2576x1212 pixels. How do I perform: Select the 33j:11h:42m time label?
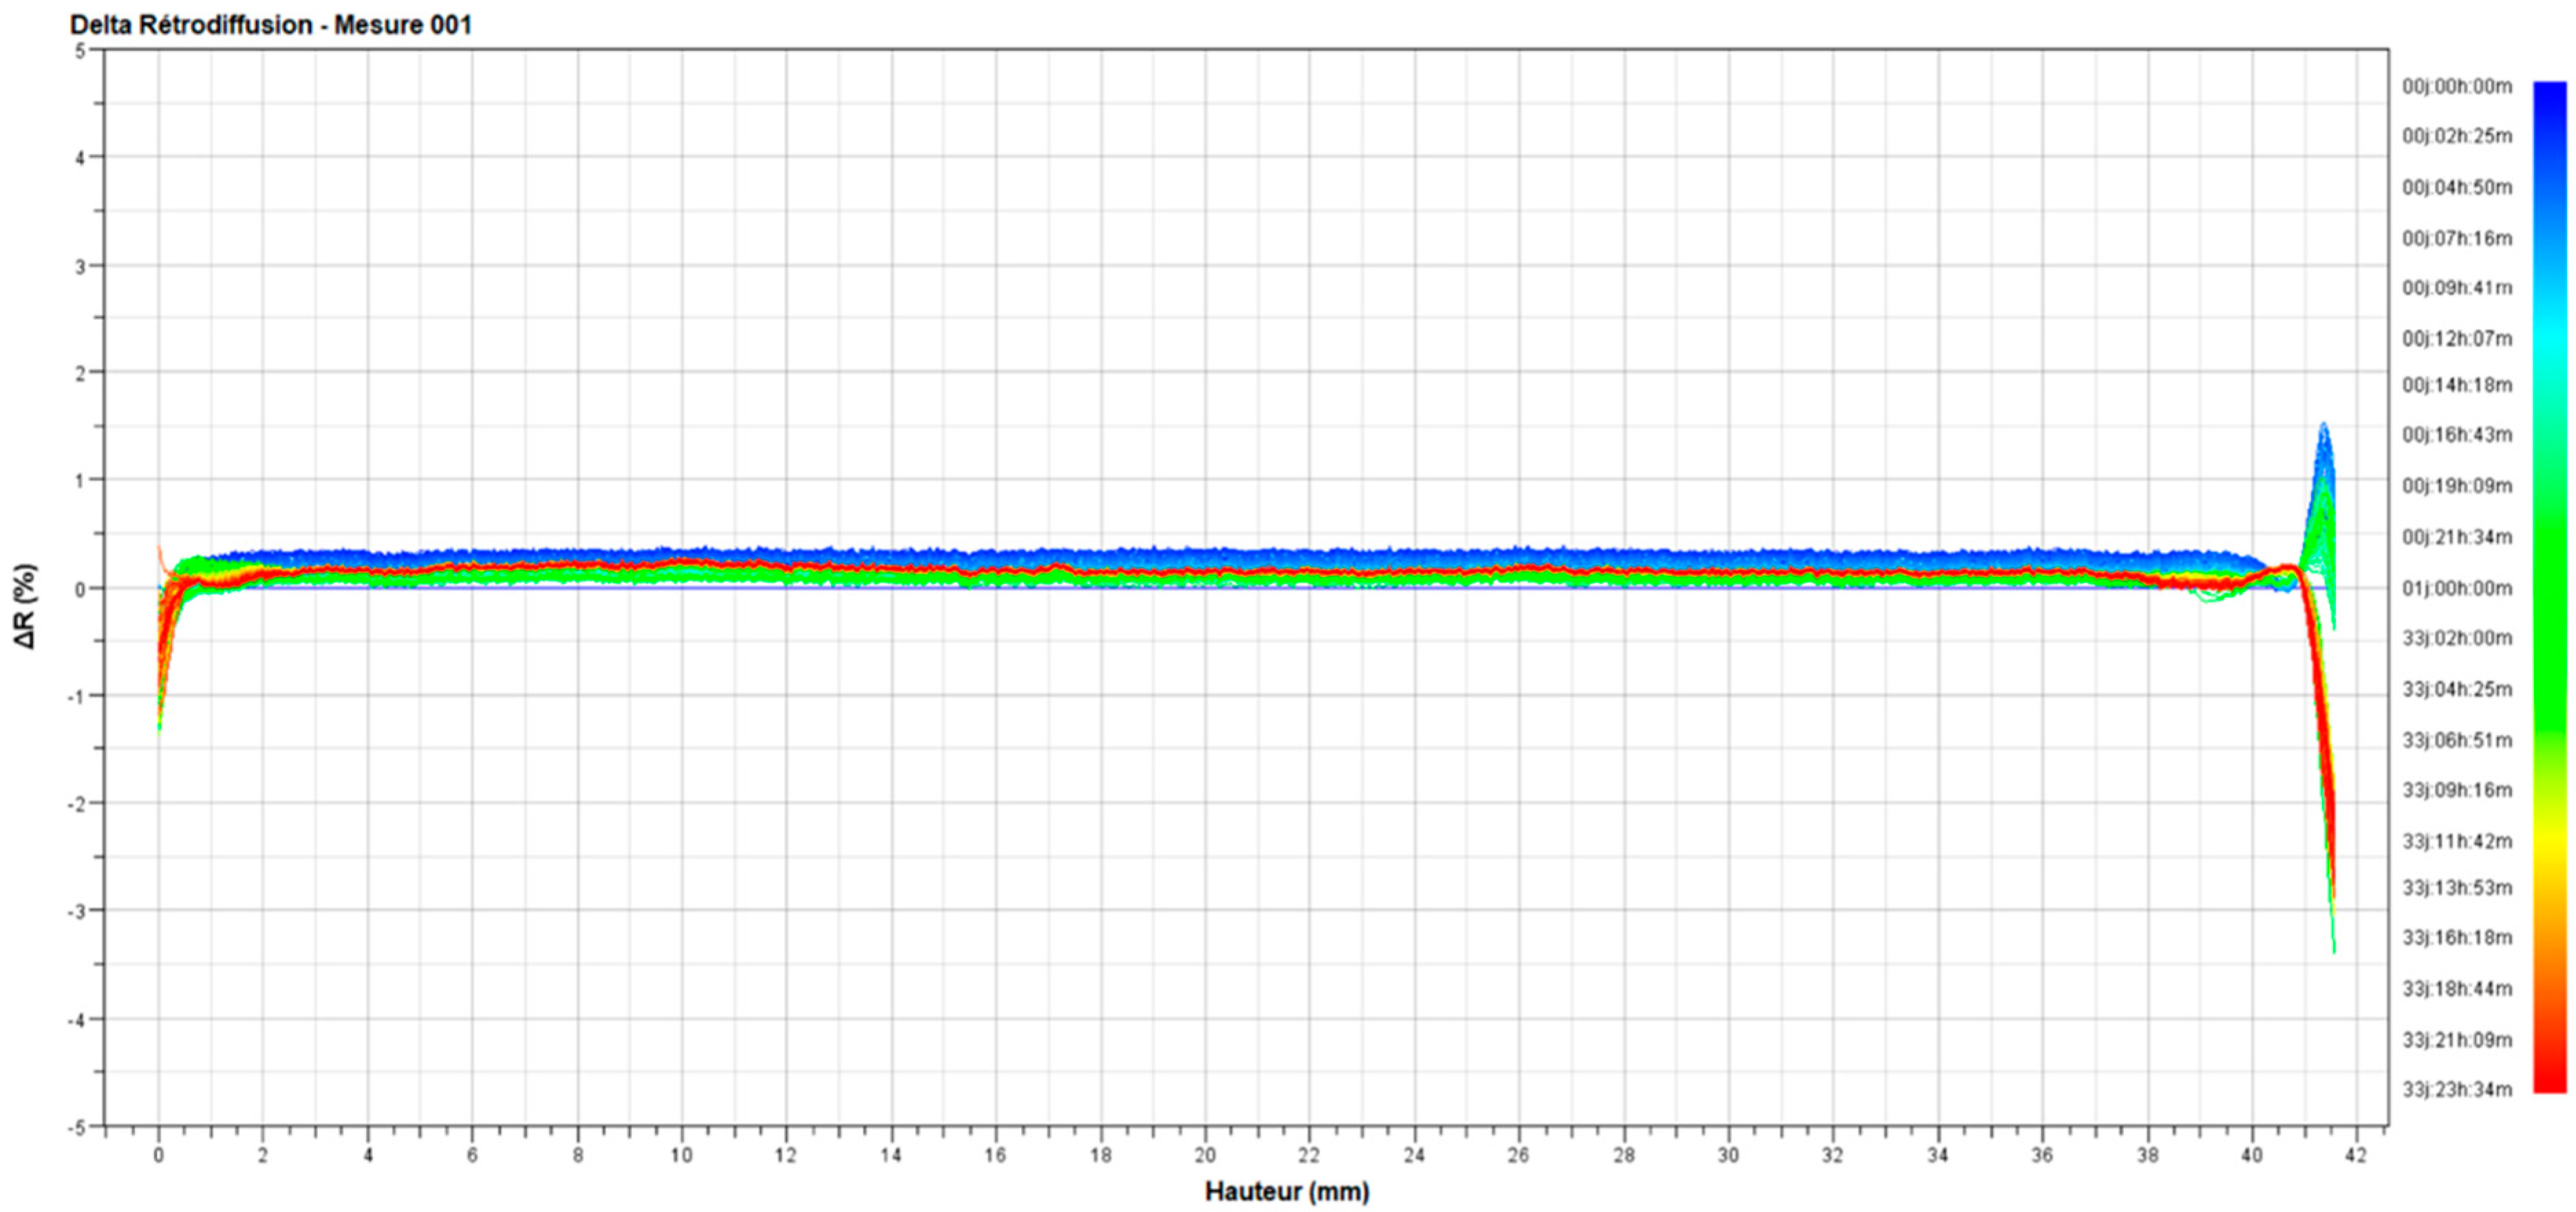pos(2456,841)
